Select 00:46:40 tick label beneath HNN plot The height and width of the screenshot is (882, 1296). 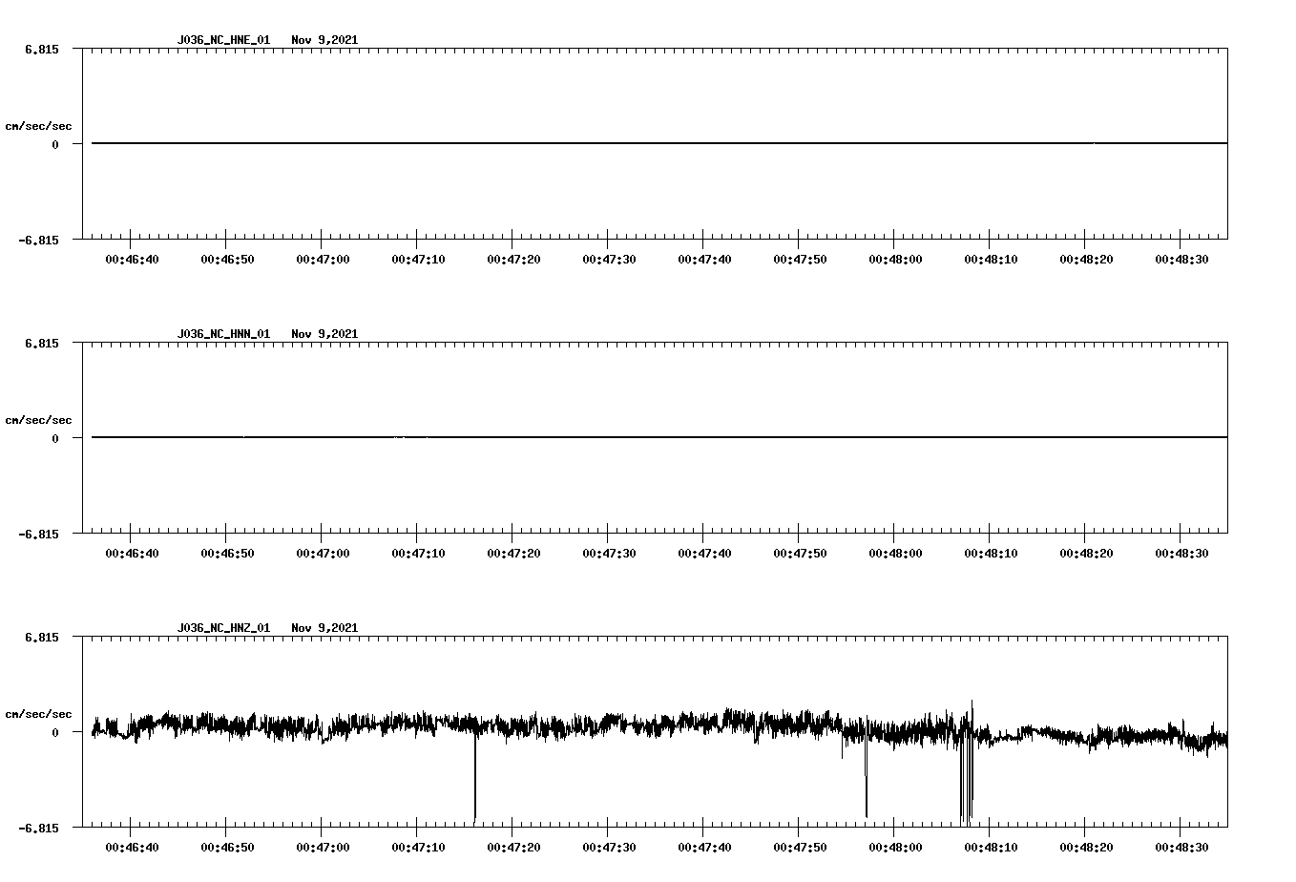(x=132, y=553)
